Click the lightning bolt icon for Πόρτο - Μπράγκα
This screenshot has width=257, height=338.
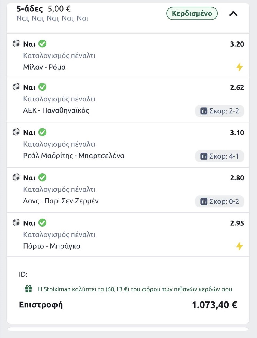coord(239,246)
